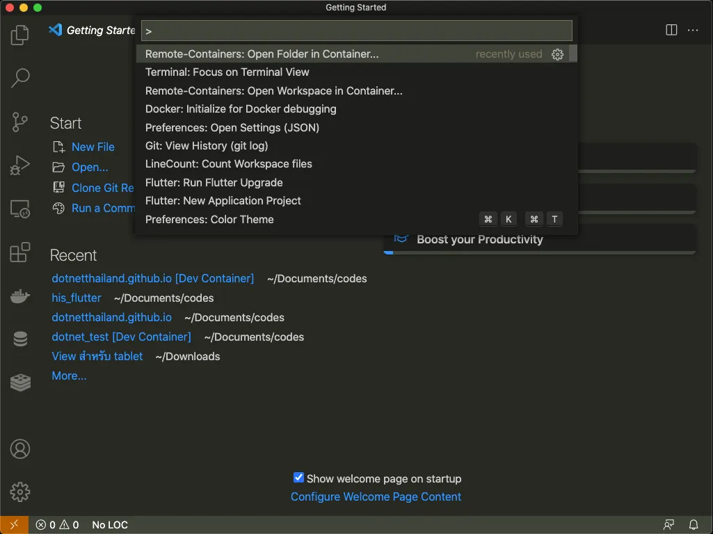Open the Manage gear in activity bar
This screenshot has height=534, width=713.
[x=19, y=492]
